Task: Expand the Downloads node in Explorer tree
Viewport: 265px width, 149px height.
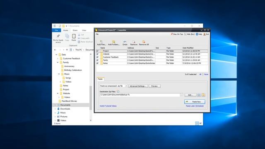Action: pos(55,109)
